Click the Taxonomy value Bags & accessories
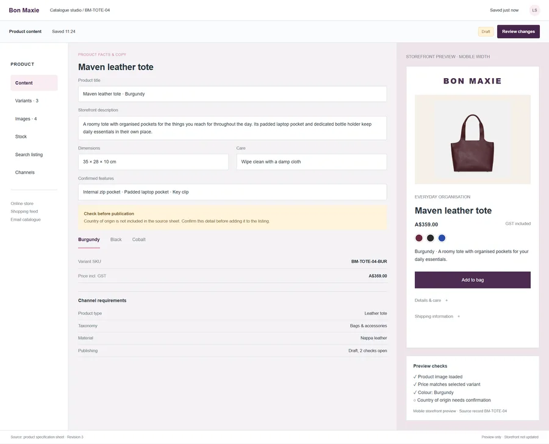The height and width of the screenshot is (444, 549). coord(368,326)
